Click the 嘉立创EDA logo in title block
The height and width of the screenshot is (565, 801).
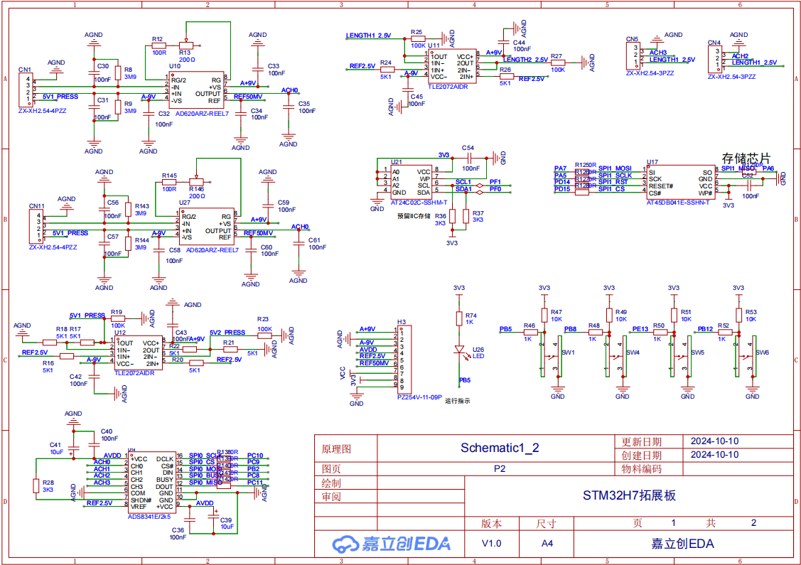[x=392, y=544]
